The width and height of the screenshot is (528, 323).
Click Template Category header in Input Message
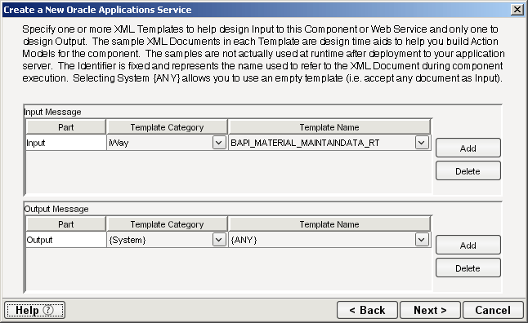click(x=167, y=127)
